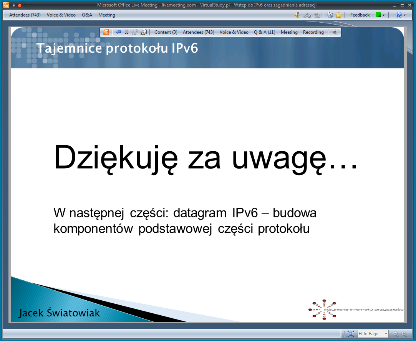This screenshot has width=416, height=341.
Task: Click the orange Live Meeting icon in floating toolbar
Action: coord(106,32)
